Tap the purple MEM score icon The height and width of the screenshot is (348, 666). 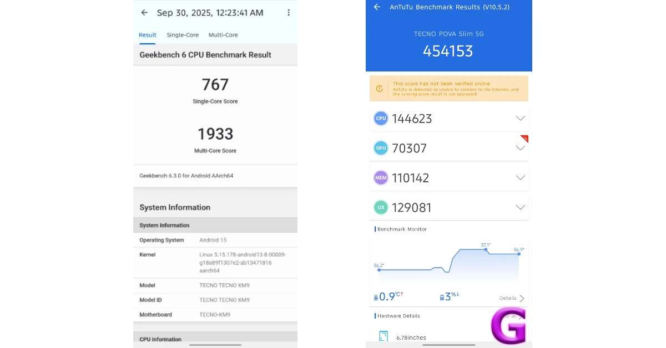(381, 178)
